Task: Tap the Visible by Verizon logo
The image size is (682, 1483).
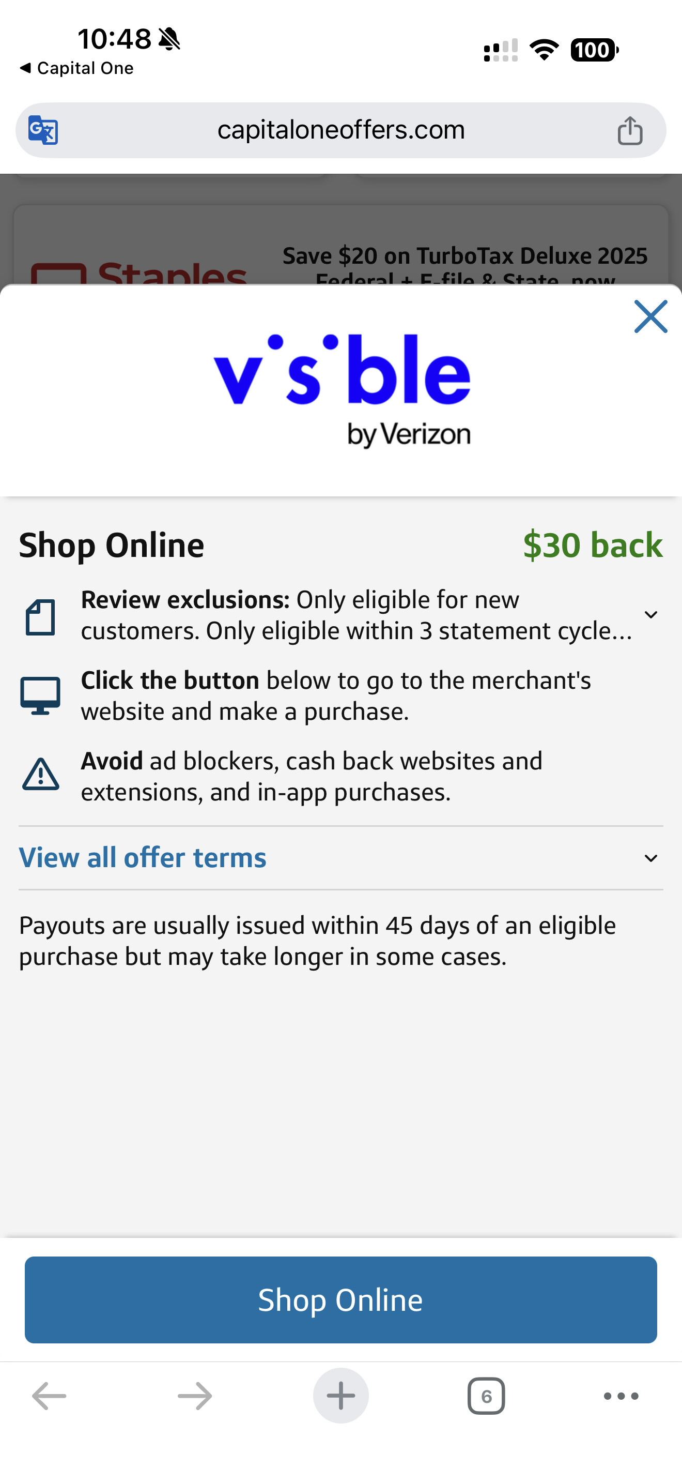Action: point(342,390)
